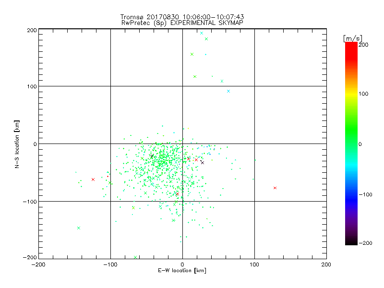Click the y-axis tick label '200'

coord(32,30)
